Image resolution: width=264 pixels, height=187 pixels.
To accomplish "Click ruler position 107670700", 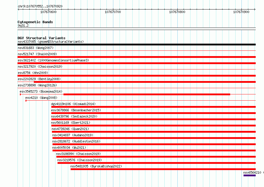I will click(113, 12).
